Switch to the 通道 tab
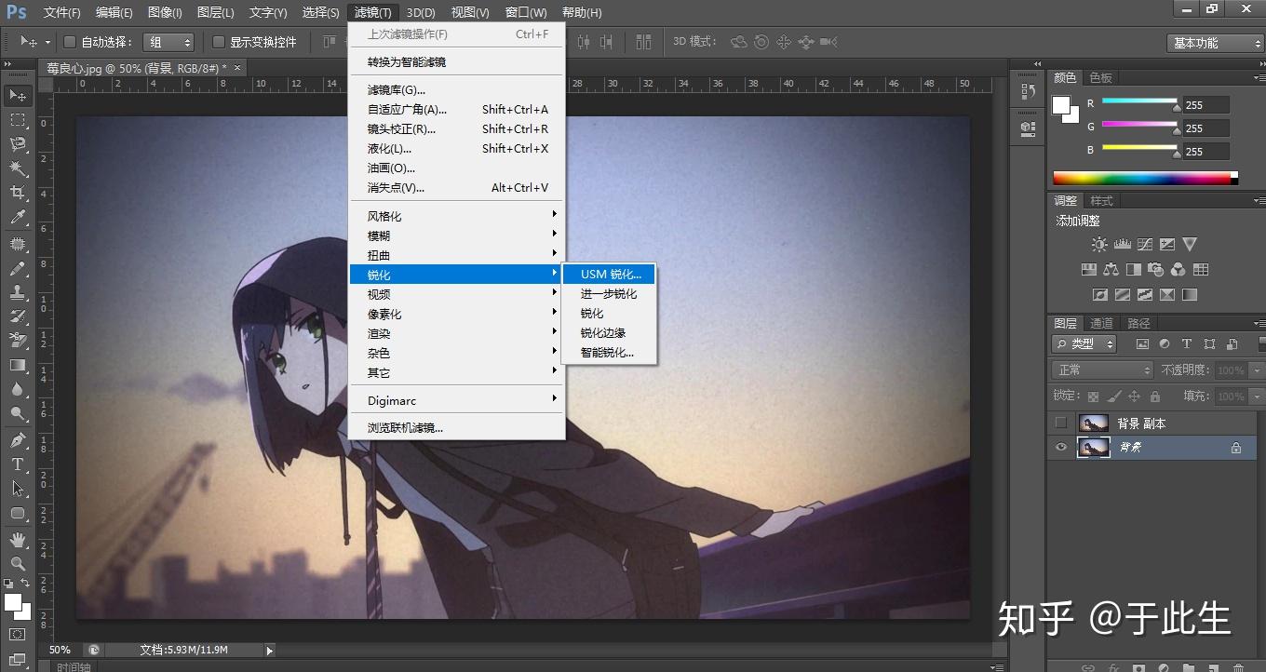This screenshot has width=1266, height=672. pyautogui.click(x=1102, y=323)
